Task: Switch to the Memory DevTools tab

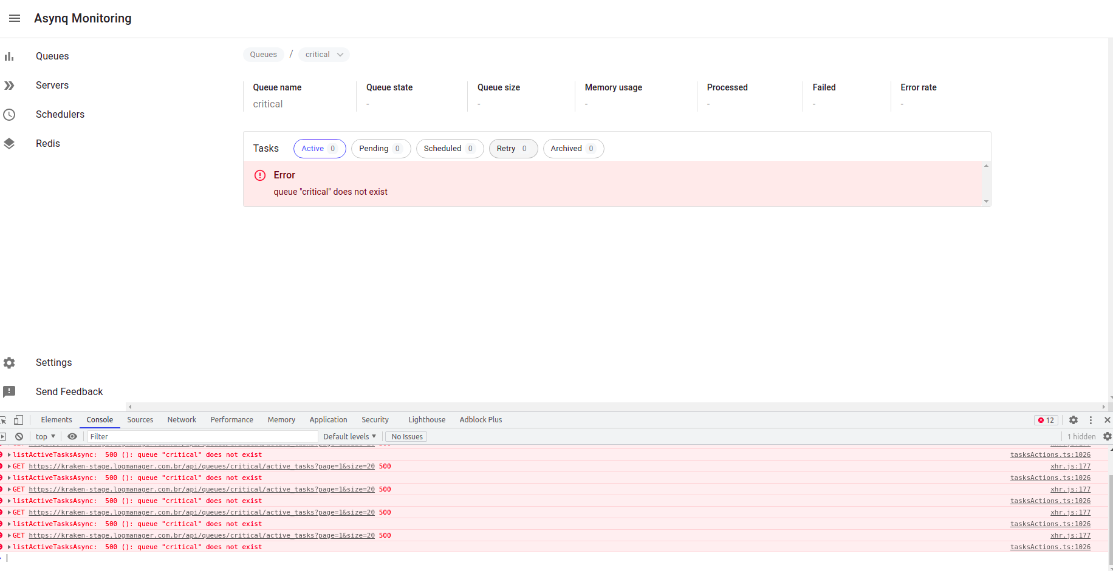Action: (281, 420)
